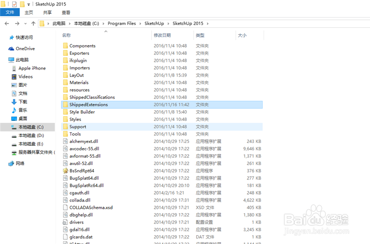The height and width of the screenshot is (244, 370).
Task: Click SketchUp 2015 breadcrumb
Action: [188, 24]
